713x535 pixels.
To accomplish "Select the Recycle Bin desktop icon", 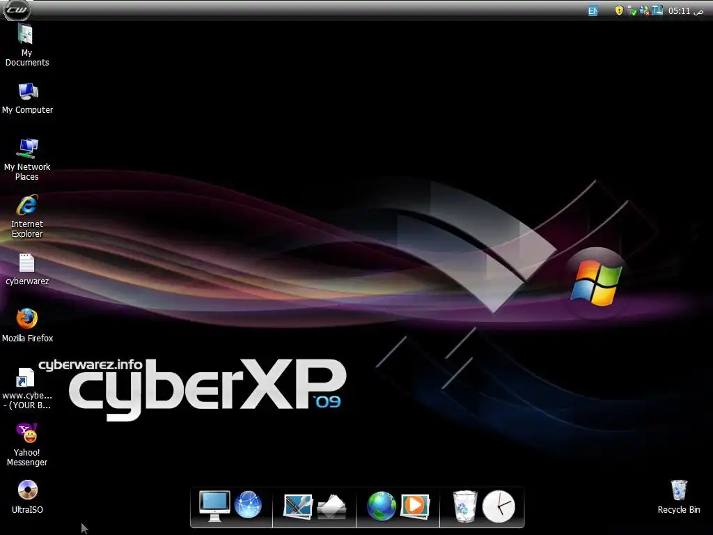I will (679, 497).
